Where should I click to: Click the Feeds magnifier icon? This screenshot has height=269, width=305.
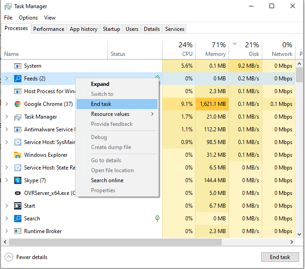coord(18,79)
